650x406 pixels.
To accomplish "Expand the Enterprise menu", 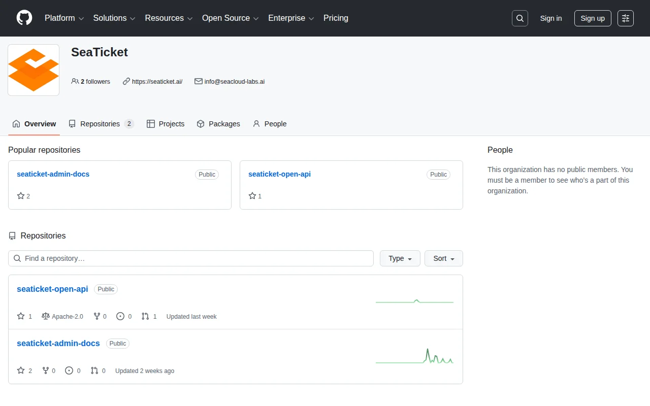I will (x=291, y=18).
